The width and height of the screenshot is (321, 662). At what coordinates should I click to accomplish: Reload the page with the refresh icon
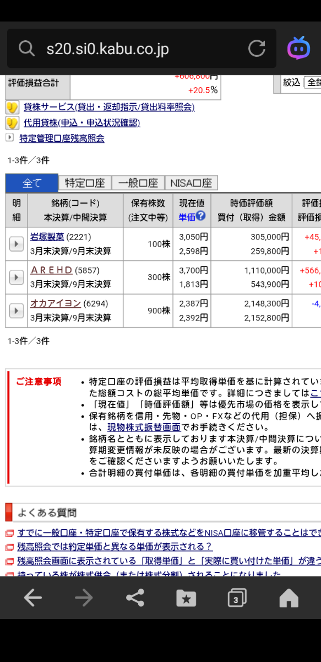tap(257, 49)
